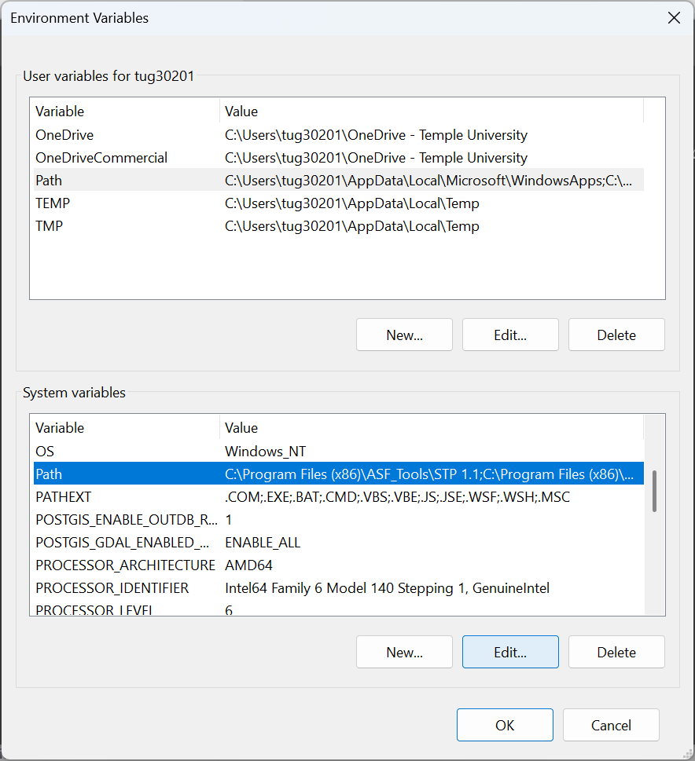The height and width of the screenshot is (761, 695).
Task: Click Edit under User variables
Action: click(510, 335)
